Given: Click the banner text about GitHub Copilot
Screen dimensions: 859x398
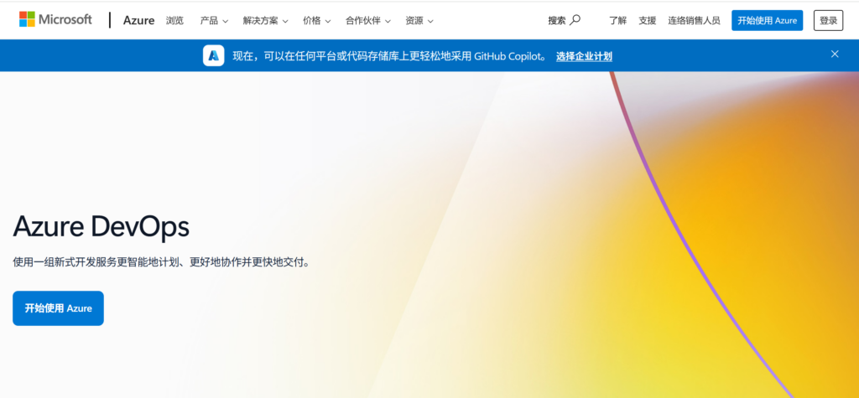Looking at the screenshot, I should (389, 56).
